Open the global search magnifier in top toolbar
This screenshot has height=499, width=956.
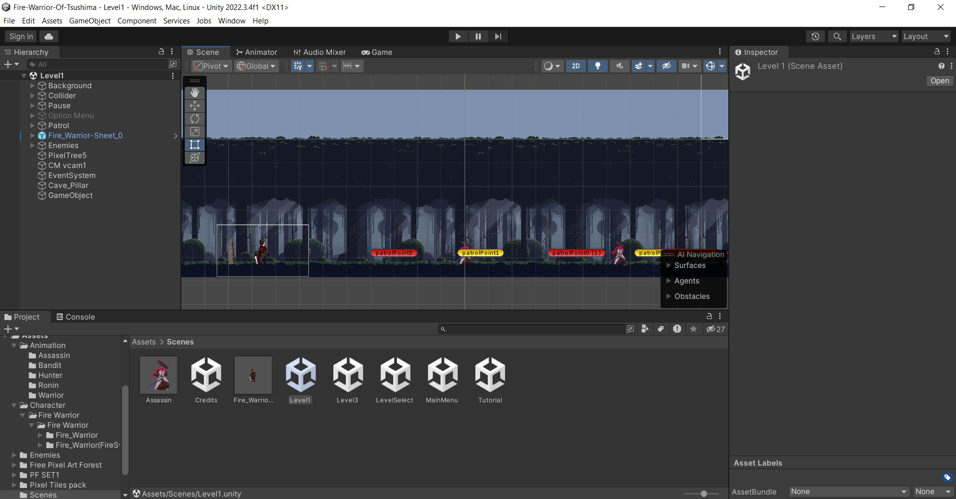point(837,36)
